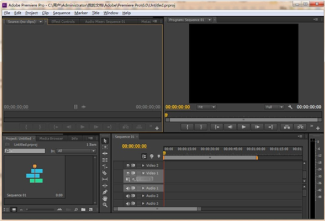
Task: Select the Ripple Edit tool
Action: pyautogui.click(x=105, y=153)
